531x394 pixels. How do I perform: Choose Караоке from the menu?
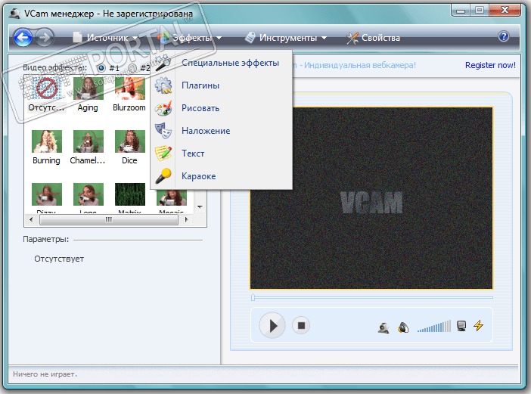(x=221, y=176)
